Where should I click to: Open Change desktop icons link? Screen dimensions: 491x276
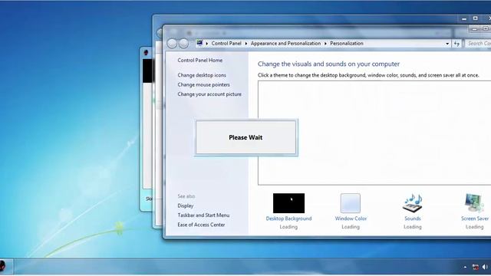click(202, 75)
